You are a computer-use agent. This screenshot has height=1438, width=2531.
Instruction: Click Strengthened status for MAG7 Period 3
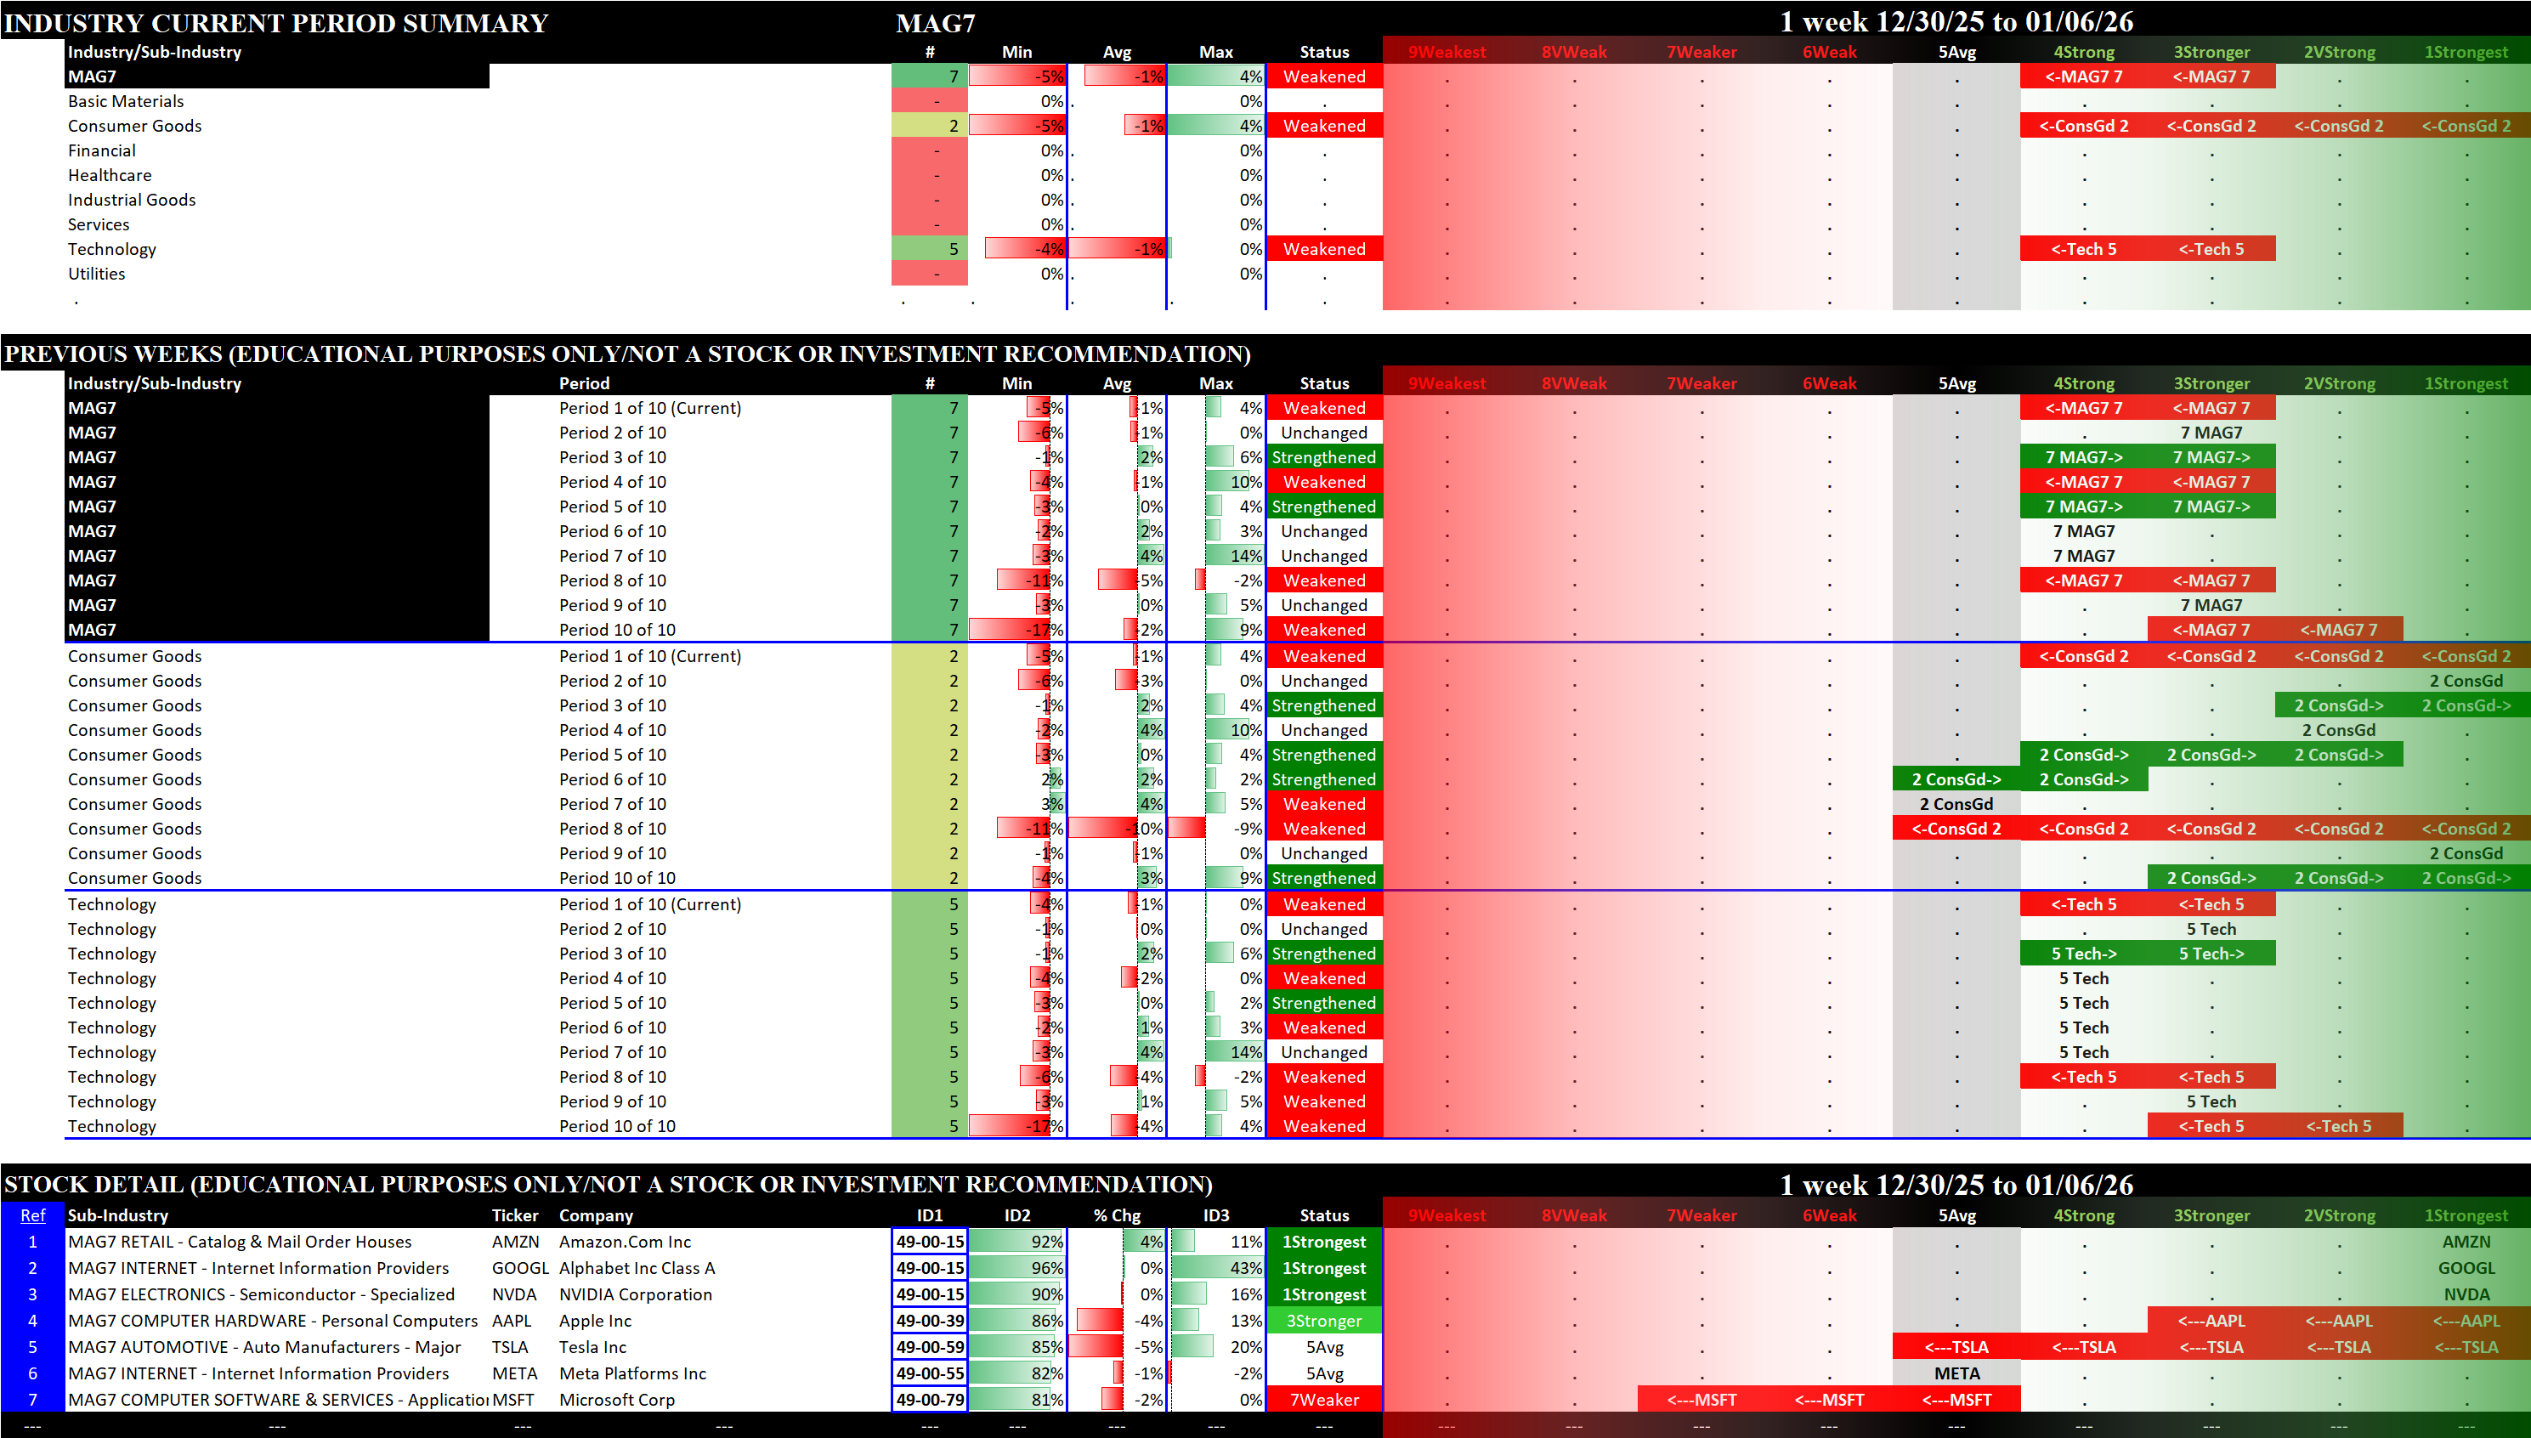[x=1323, y=457]
